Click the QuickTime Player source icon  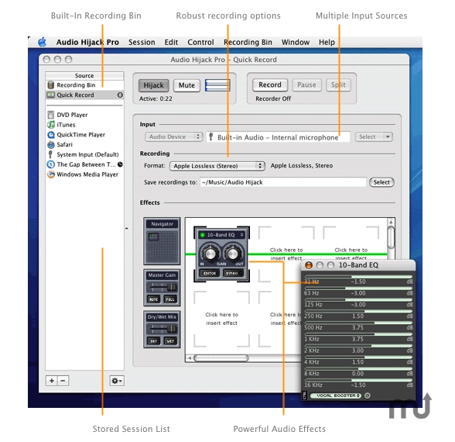(51, 135)
